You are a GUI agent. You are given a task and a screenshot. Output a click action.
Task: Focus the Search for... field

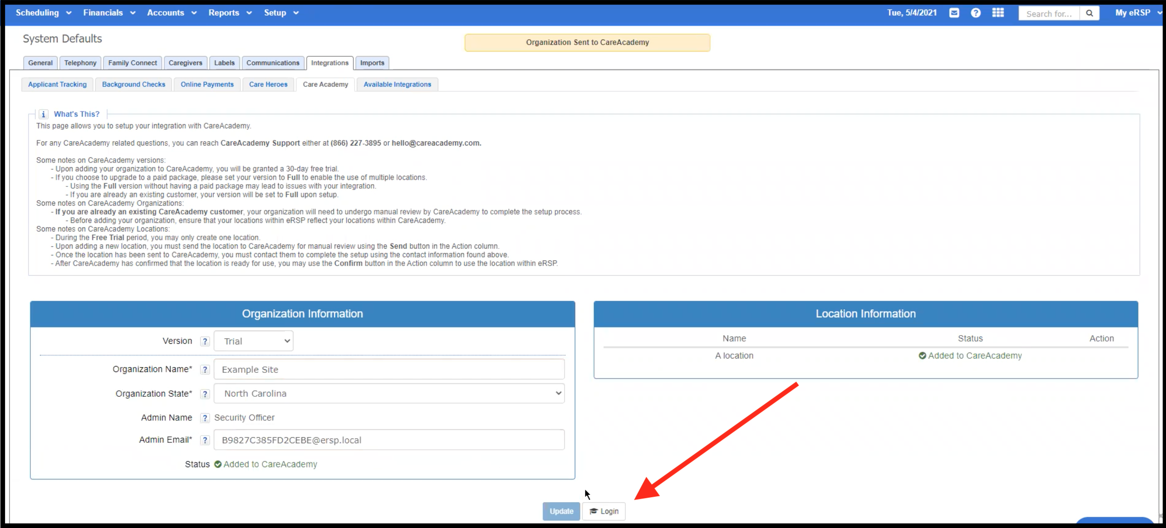click(1049, 13)
